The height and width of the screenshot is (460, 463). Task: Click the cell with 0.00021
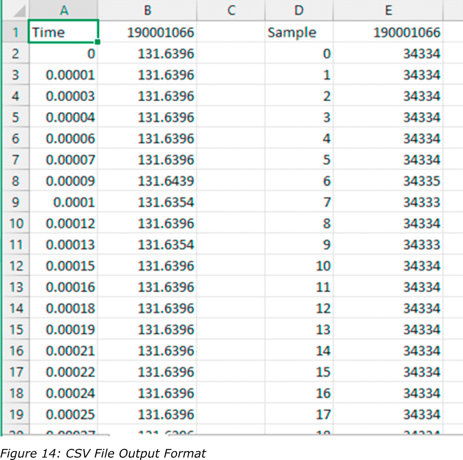tap(63, 350)
